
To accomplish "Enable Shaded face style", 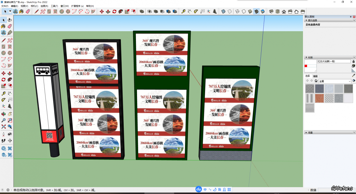I will pos(250,11).
